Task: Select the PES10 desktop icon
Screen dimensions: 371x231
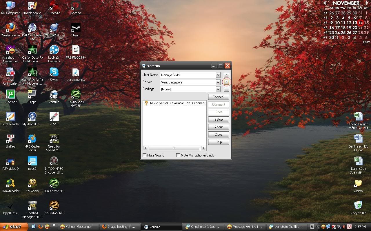Action: pos(54,119)
